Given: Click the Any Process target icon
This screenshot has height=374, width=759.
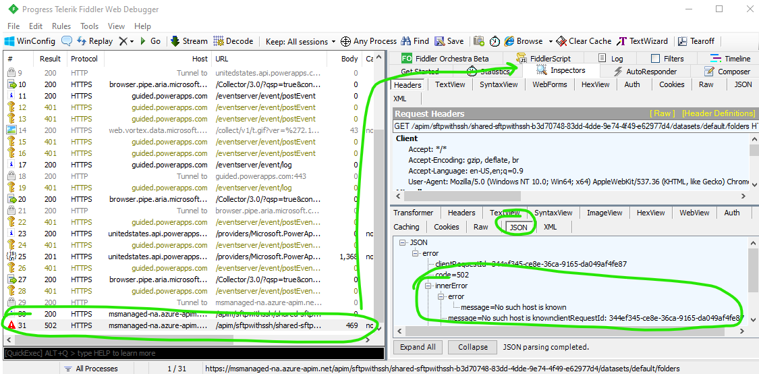Looking at the screenshot, I should [x=345, y=41].
